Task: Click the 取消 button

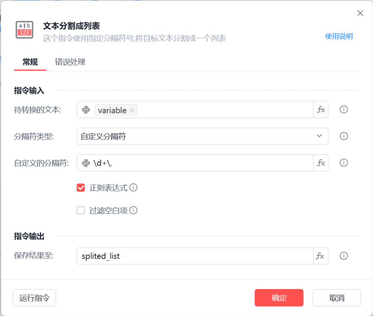Action: point(337,298)
